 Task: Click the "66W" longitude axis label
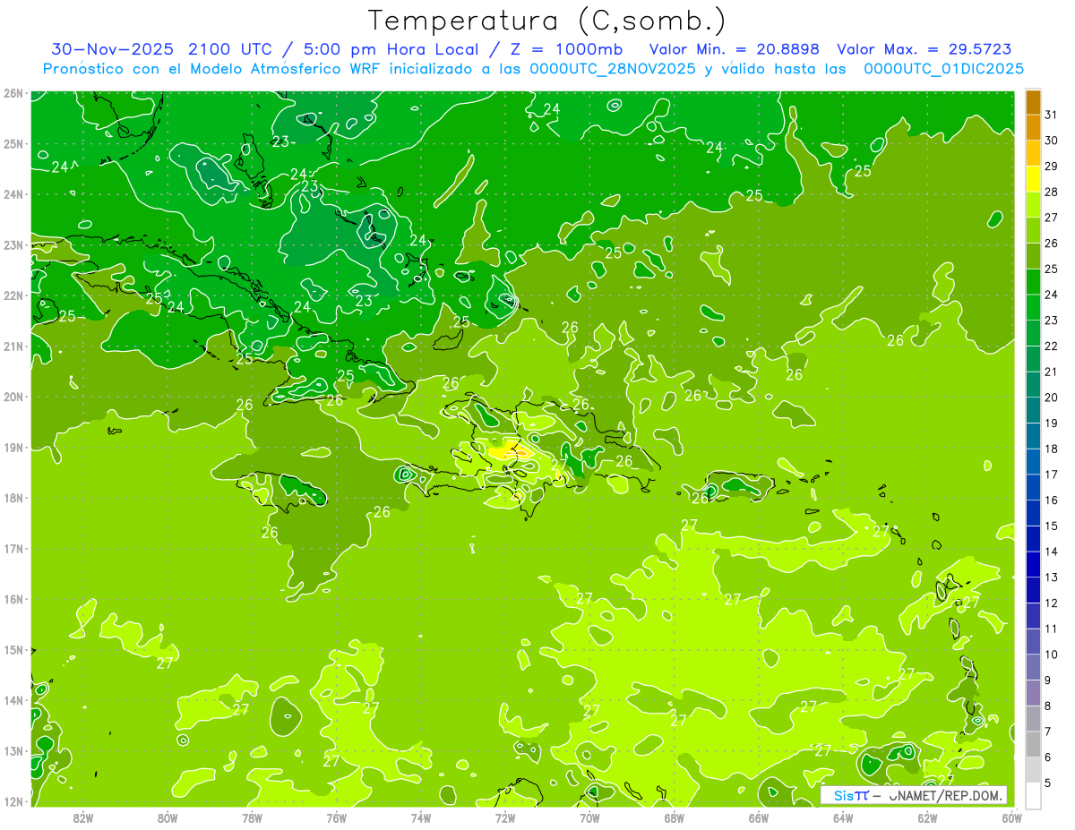(759, 817)
